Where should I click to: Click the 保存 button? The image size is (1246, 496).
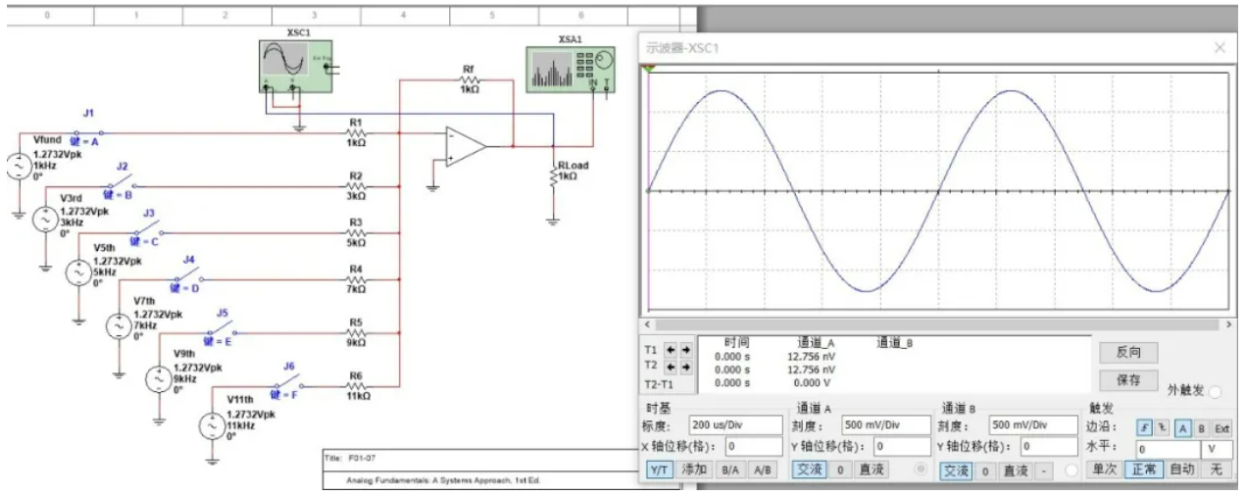click(1127, 379)
